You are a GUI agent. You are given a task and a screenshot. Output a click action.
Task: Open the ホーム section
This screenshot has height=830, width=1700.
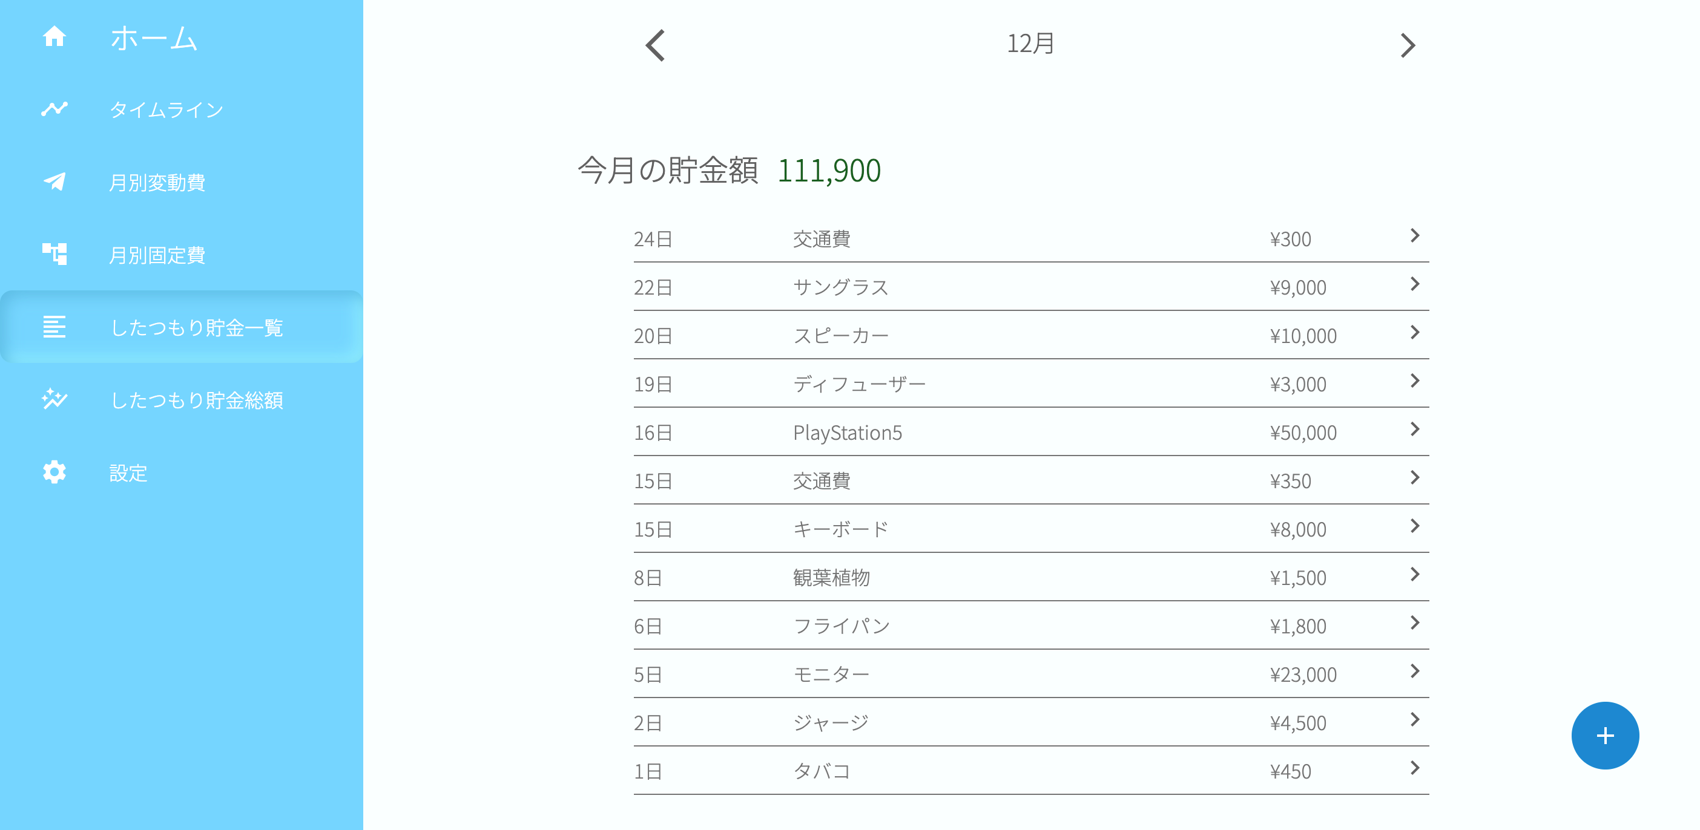pyautogui.click(x=153, y=38)
